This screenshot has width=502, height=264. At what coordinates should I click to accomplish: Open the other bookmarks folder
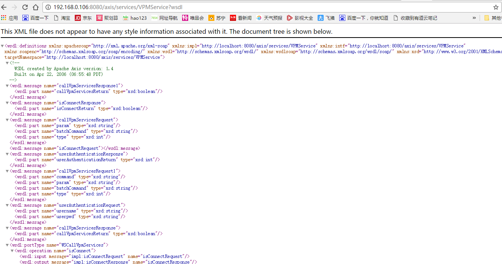(493, 18)
